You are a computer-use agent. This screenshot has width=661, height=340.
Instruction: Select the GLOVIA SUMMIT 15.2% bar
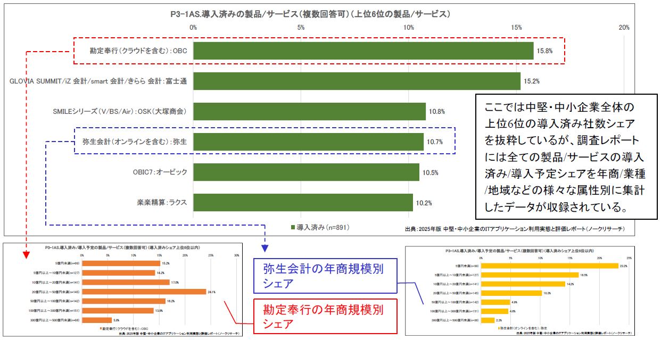point(357,81)
